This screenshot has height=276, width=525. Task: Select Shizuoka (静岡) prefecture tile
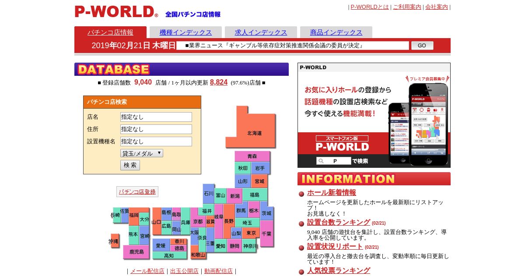click(234, 245)
